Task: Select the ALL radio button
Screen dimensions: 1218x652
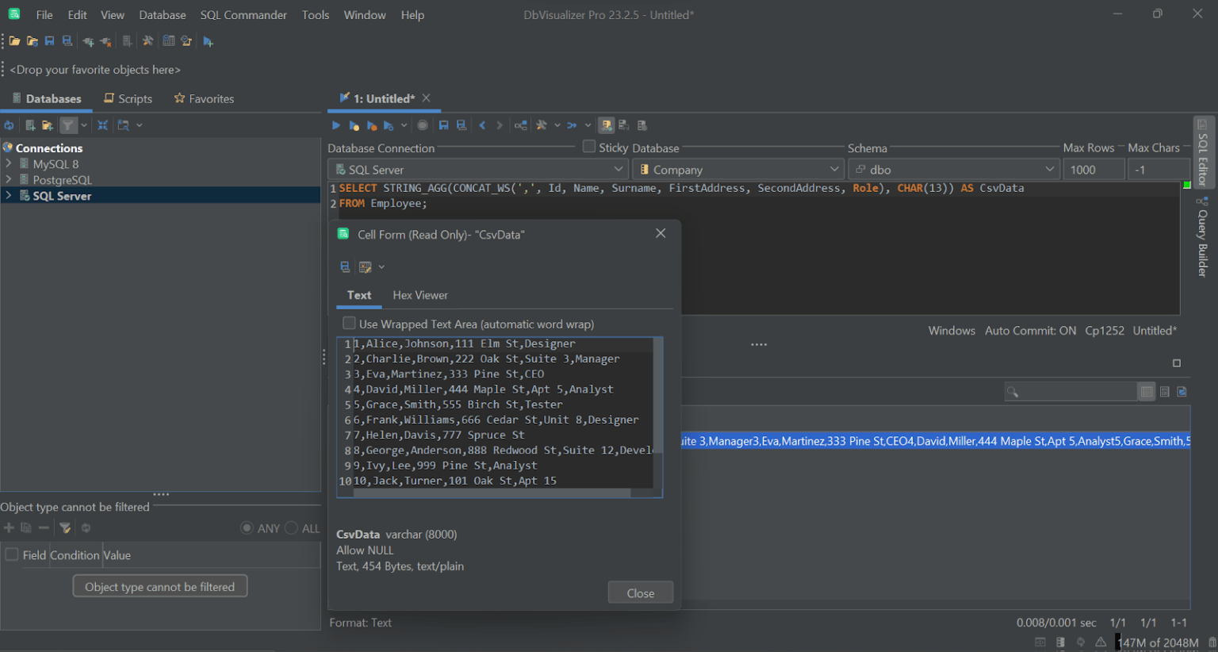Action: 293,528
